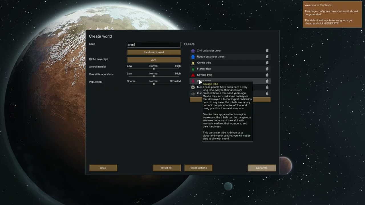Click Reset factions

click(x=198, y=168)
